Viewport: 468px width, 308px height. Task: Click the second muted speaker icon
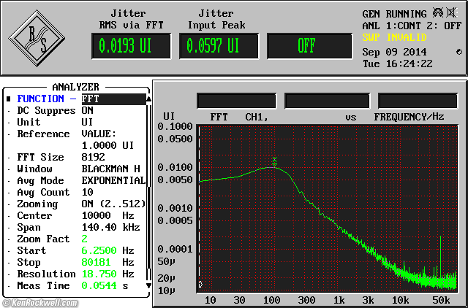pos(453,13)
